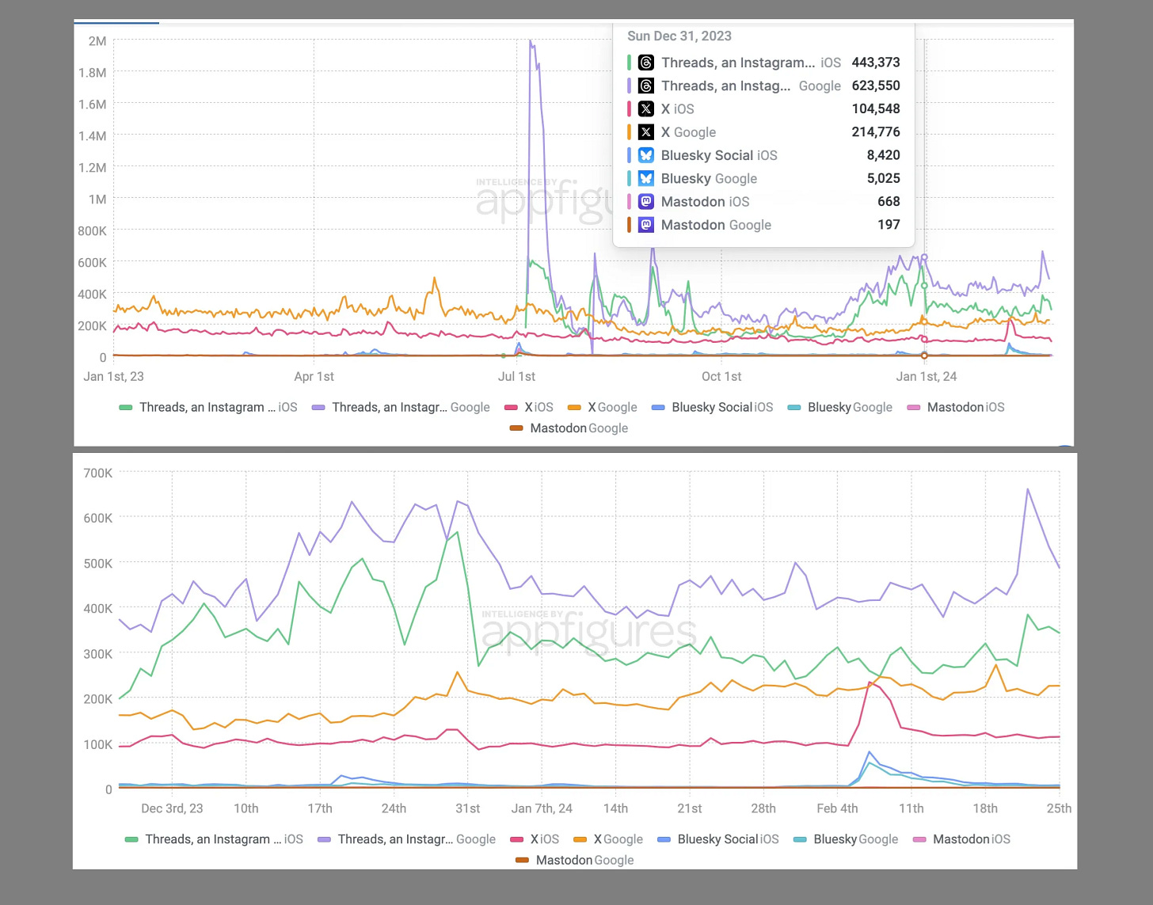Image resolution: width=1153 pixels, height=905 pixels.
Task: Click the '31st' x-axis label
Action: 468,808
